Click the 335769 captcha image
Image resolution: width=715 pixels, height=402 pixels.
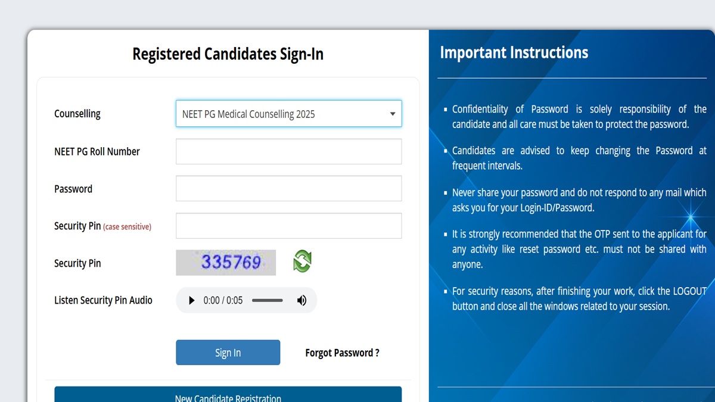coord(226,263)
